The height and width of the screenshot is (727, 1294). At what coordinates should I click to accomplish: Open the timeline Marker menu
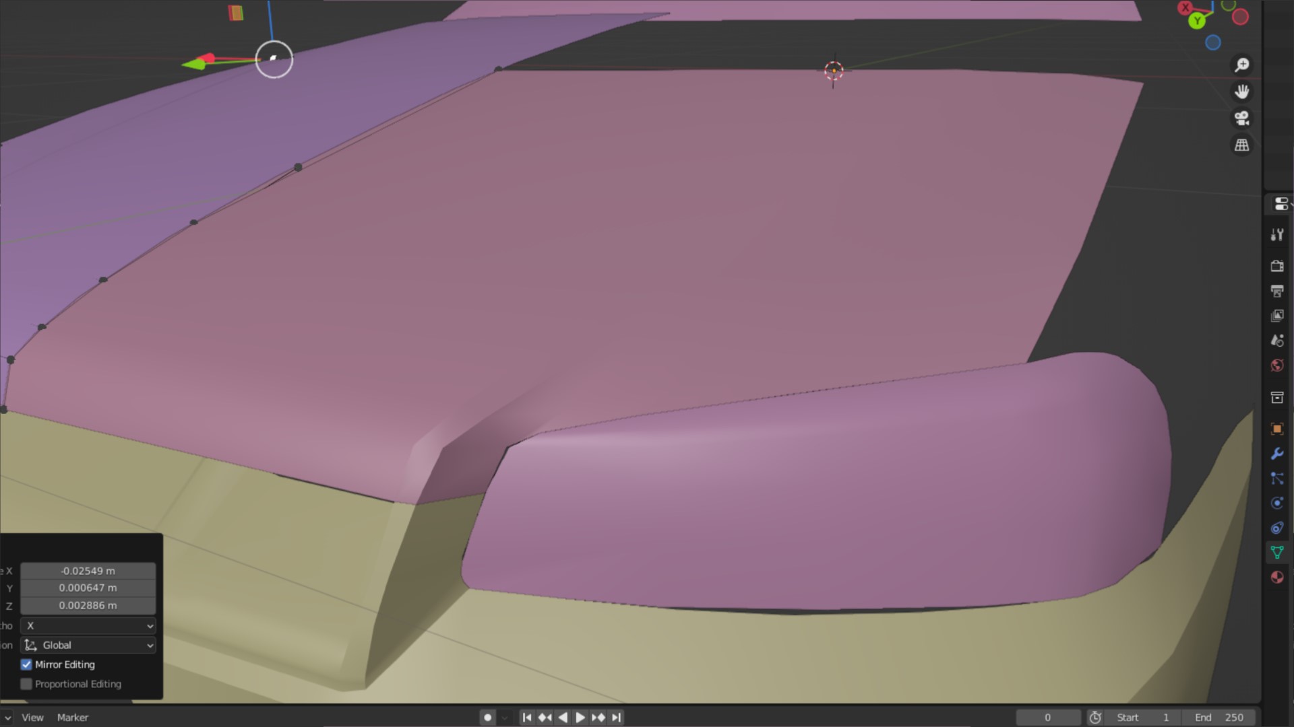(73, 718)
